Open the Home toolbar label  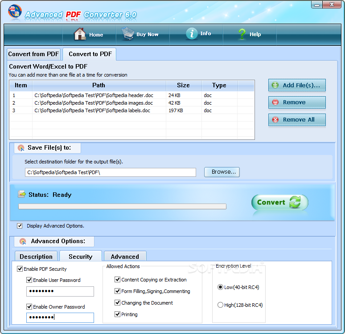(96, 35)
